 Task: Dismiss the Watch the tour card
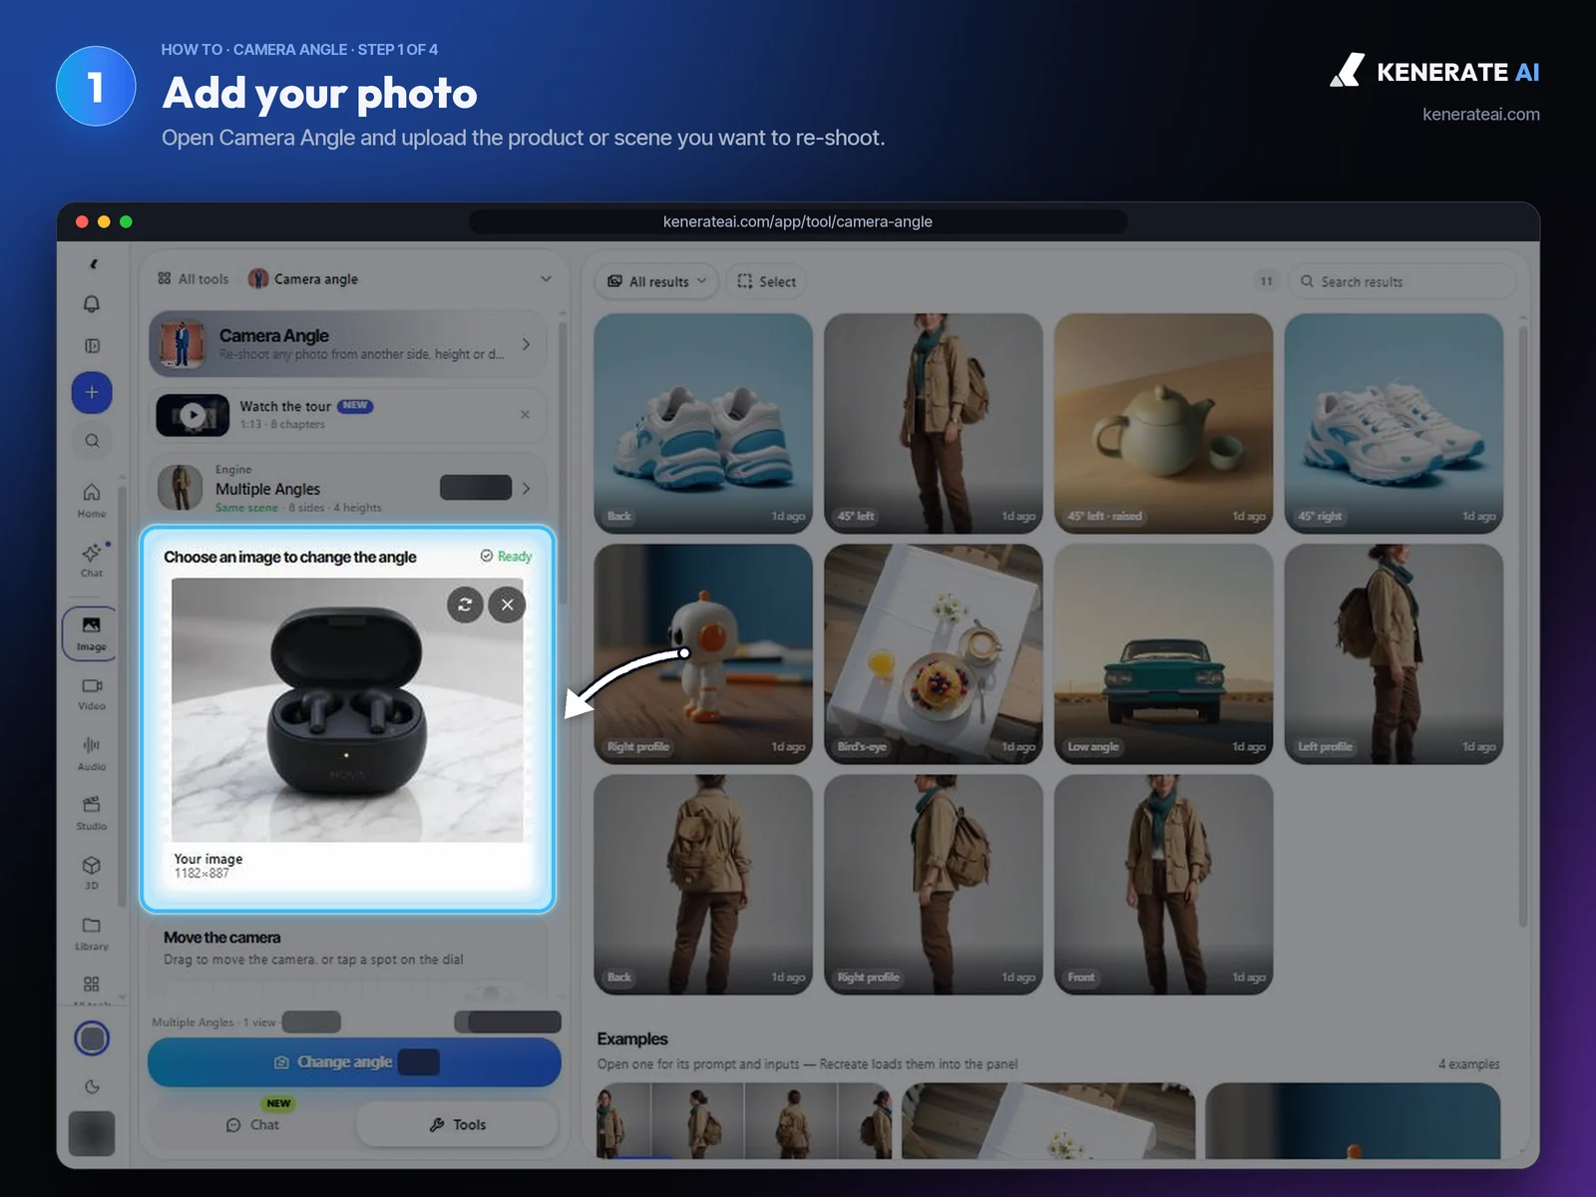(x=526, y=415)
